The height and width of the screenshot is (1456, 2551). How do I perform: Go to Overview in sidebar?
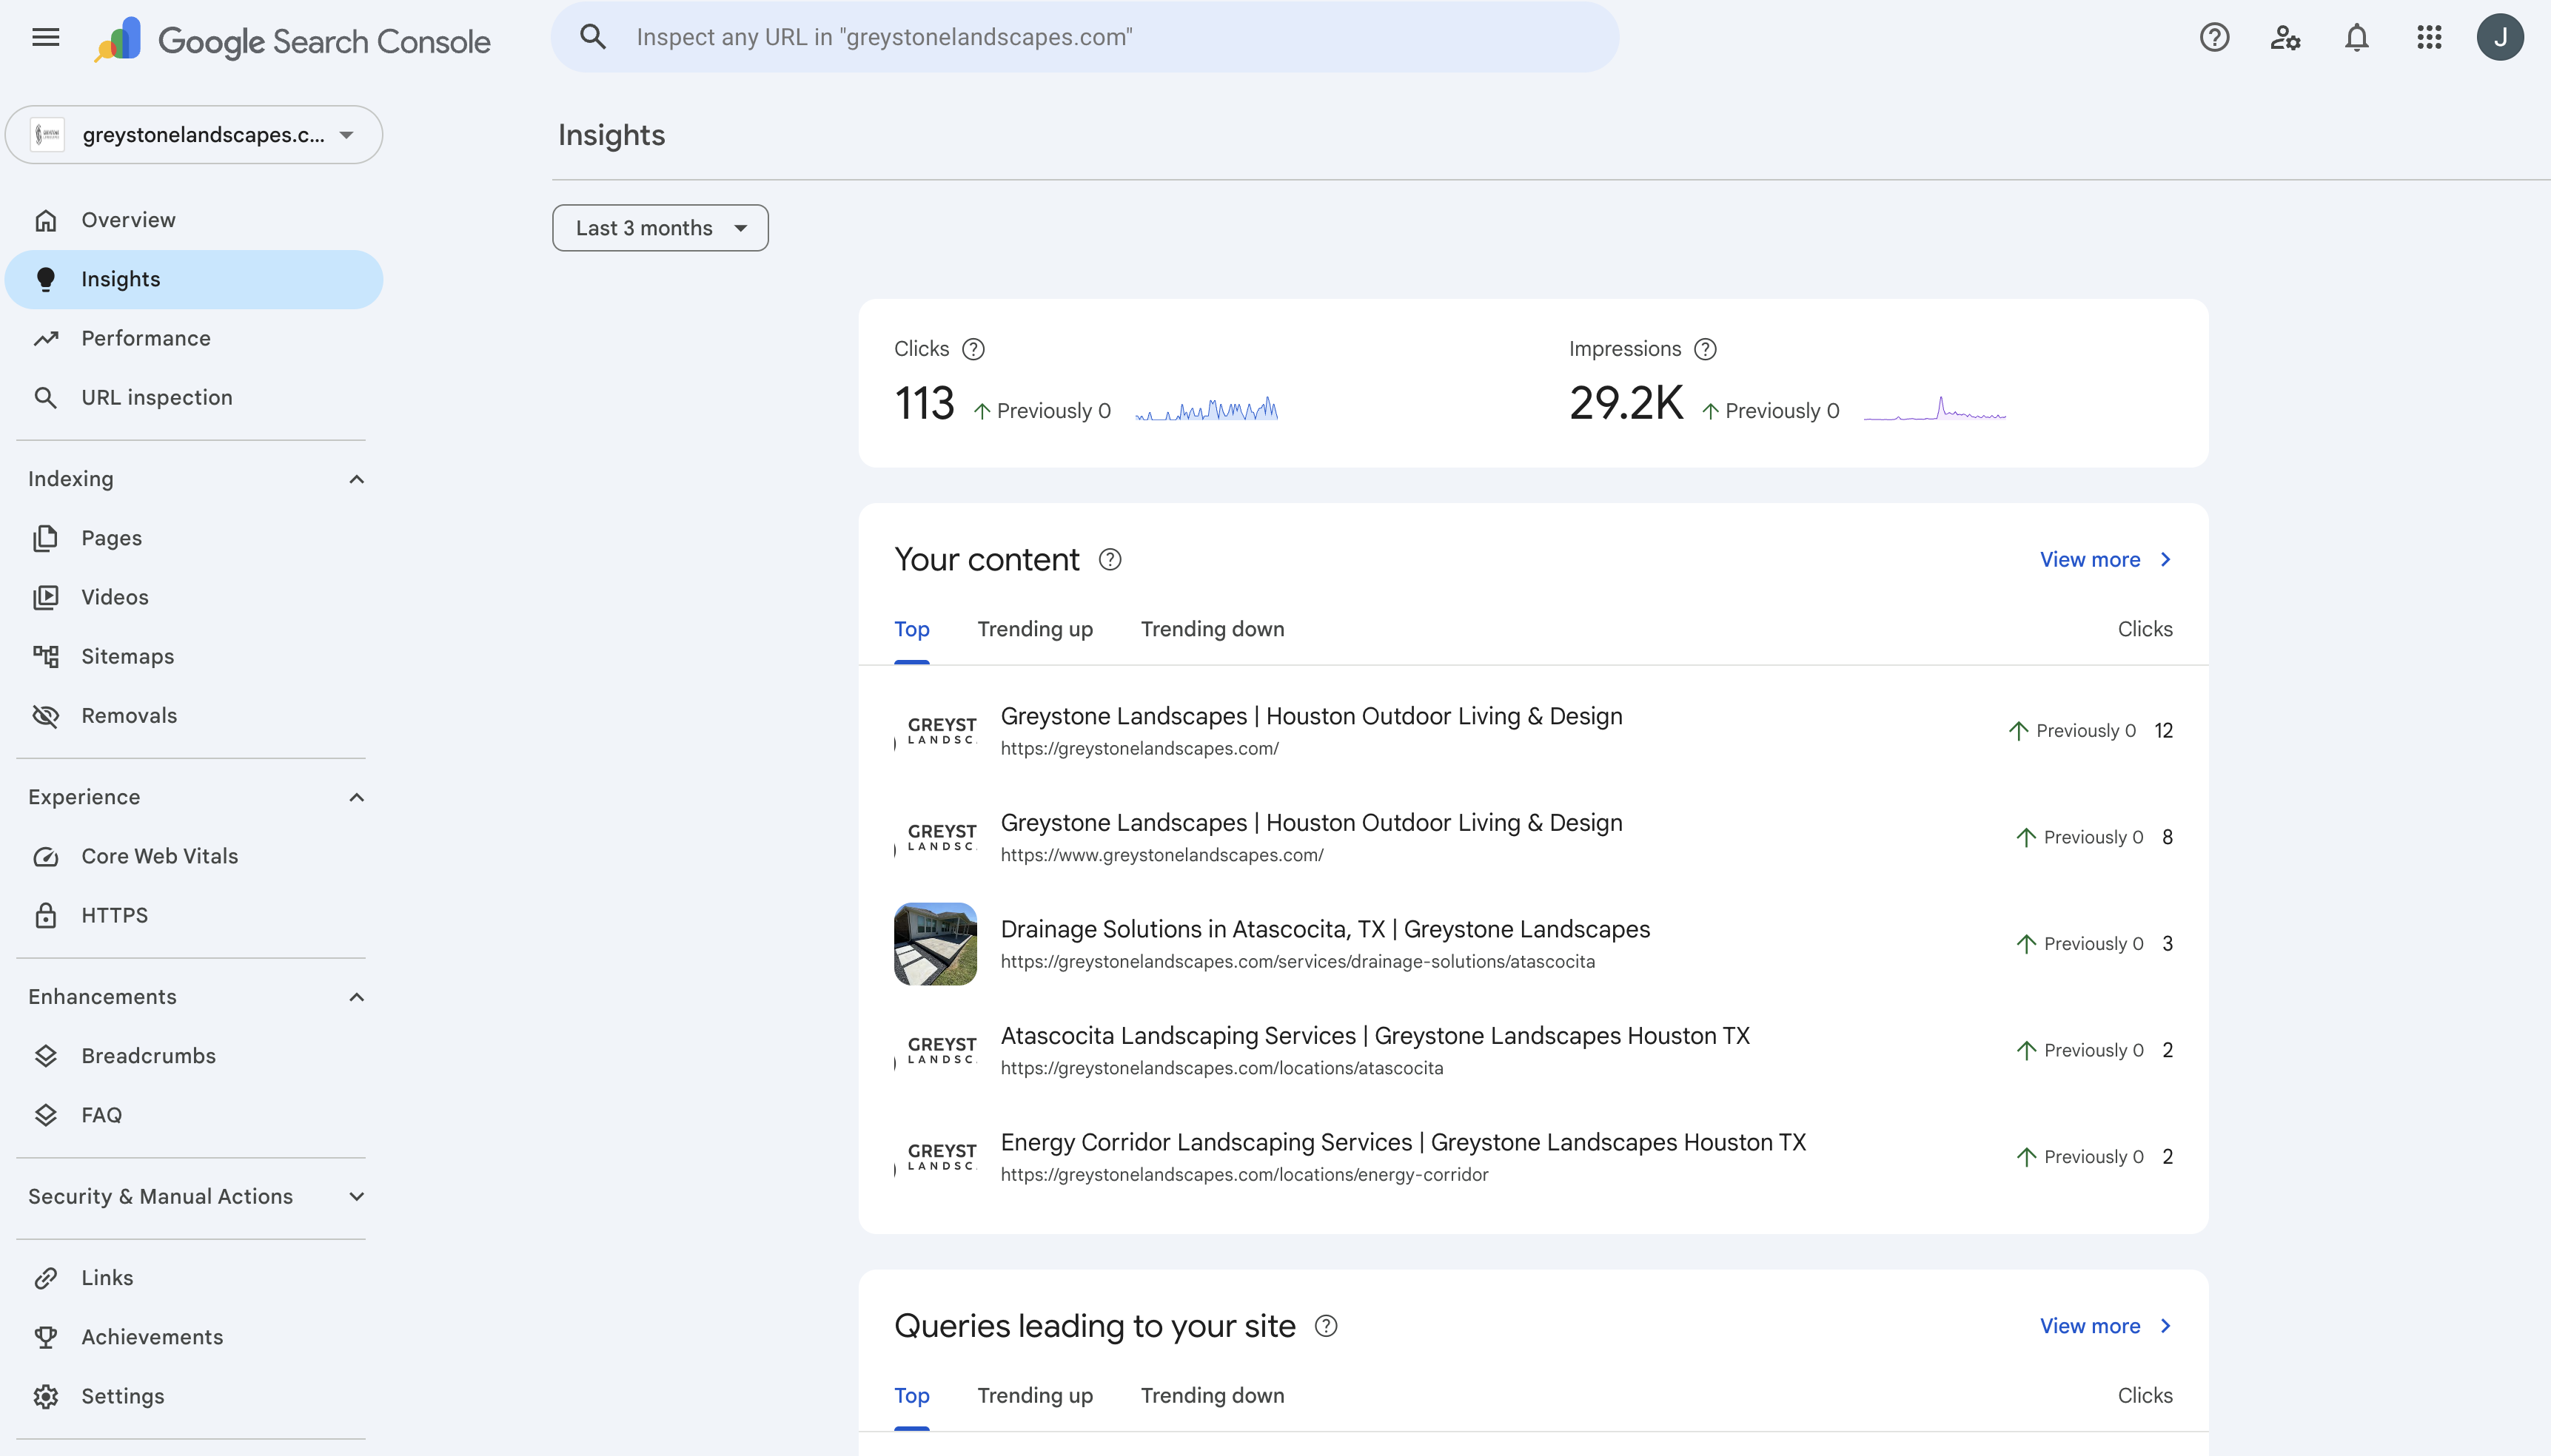pos(194,220)
